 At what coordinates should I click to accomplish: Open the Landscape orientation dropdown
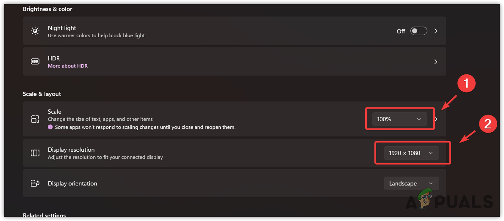coord(411,183)
